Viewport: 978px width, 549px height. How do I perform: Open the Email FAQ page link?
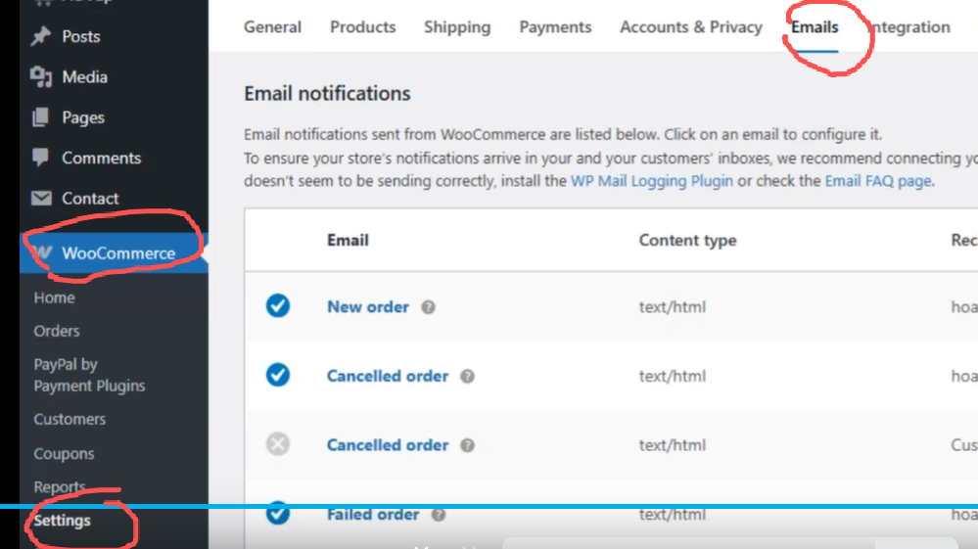pos(877,181)
